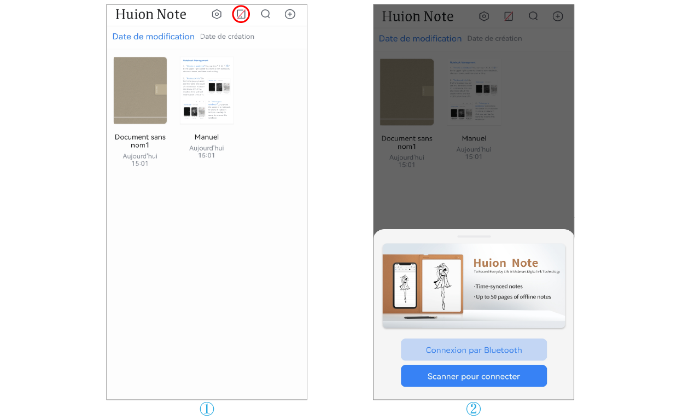Viewport: 677px width, 420px height.
Task: Open the Manuel document thumbnail in screen ①
Action: tap(207, 90)
